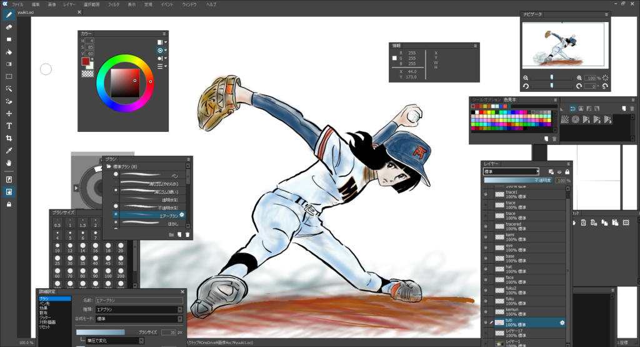Viewport: 640px width, 347px height.
Task: Pick the Magic Wand selection tool
Action: [x=9, y=89]
